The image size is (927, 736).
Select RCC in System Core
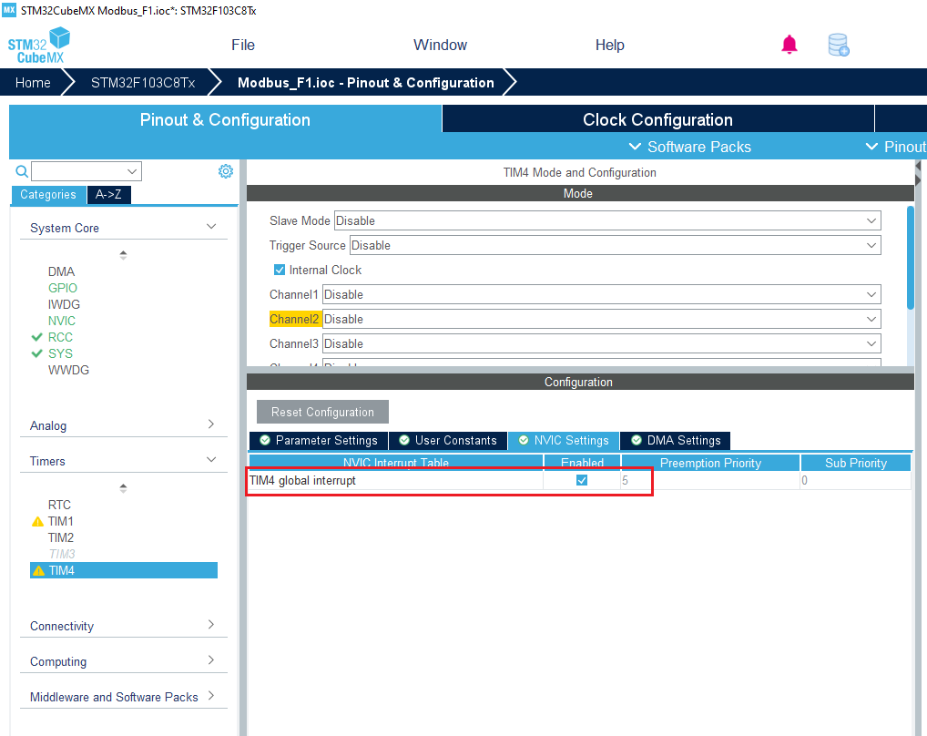(x=60, y=337)
